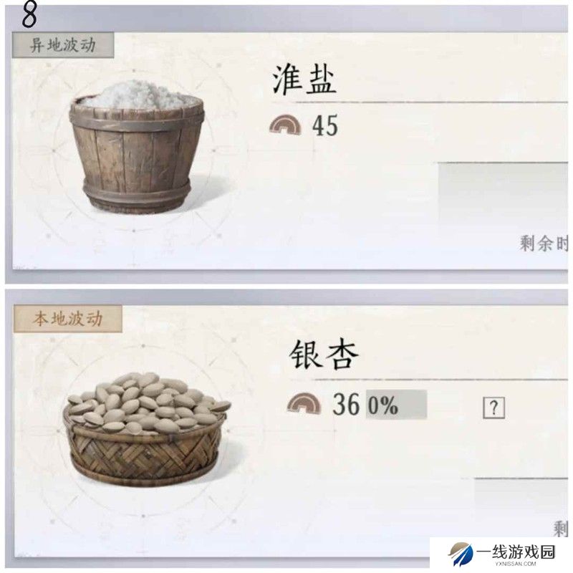
Task: Open the 异地波动 tag
Action: 63,45
